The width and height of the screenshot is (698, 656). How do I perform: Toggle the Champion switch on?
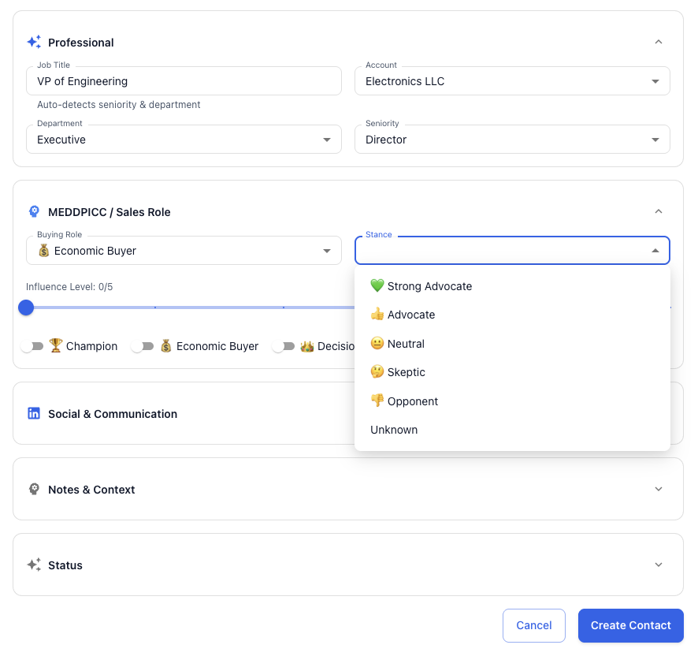(x=32, y=346)
